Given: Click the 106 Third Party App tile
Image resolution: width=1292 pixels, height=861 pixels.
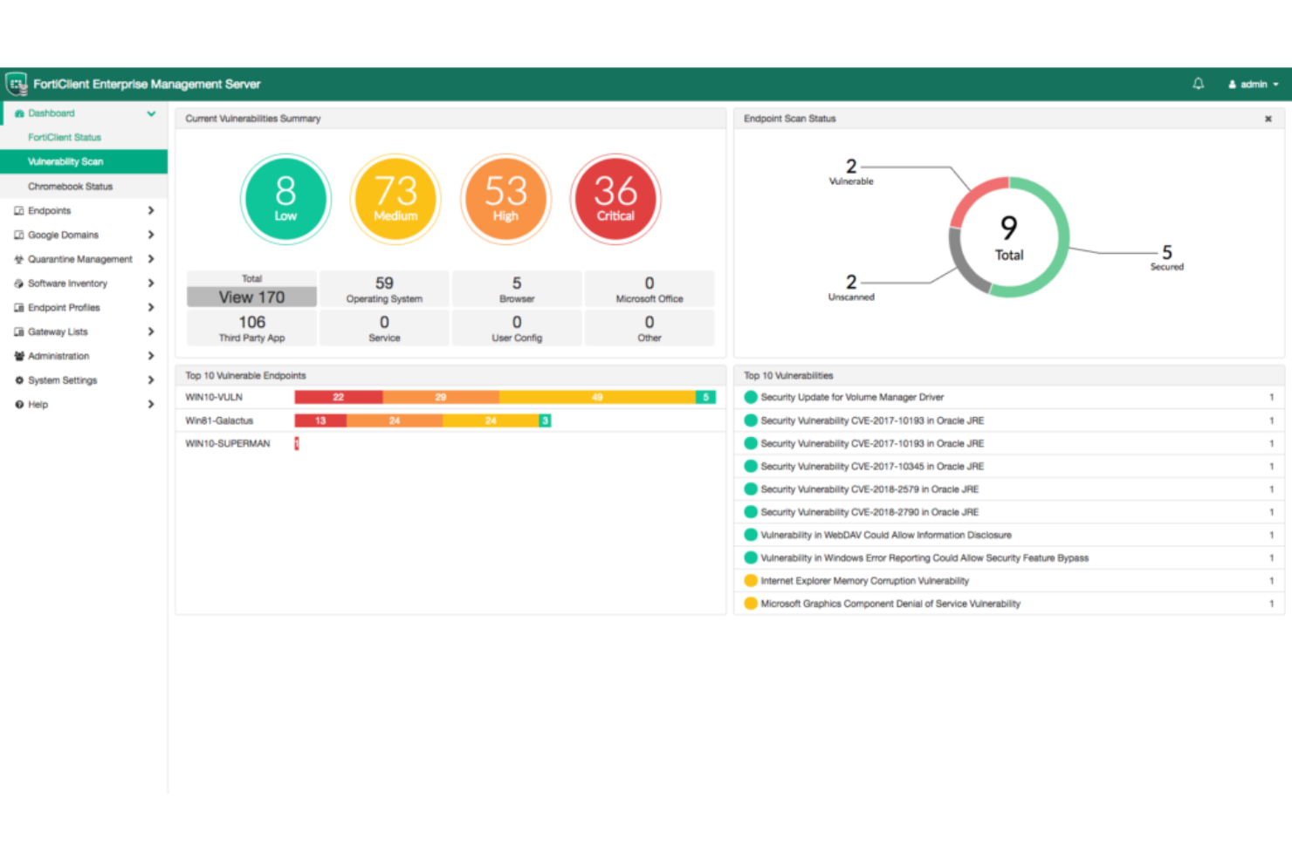Looking at the screenshot, I should [251, 328].
